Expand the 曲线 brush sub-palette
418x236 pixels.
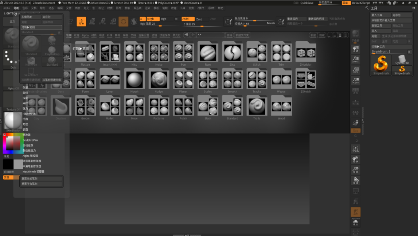25,93
